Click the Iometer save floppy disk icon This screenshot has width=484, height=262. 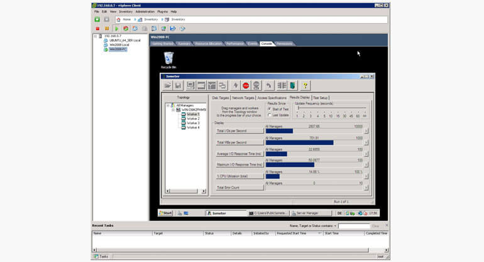[x=178, y=85]
